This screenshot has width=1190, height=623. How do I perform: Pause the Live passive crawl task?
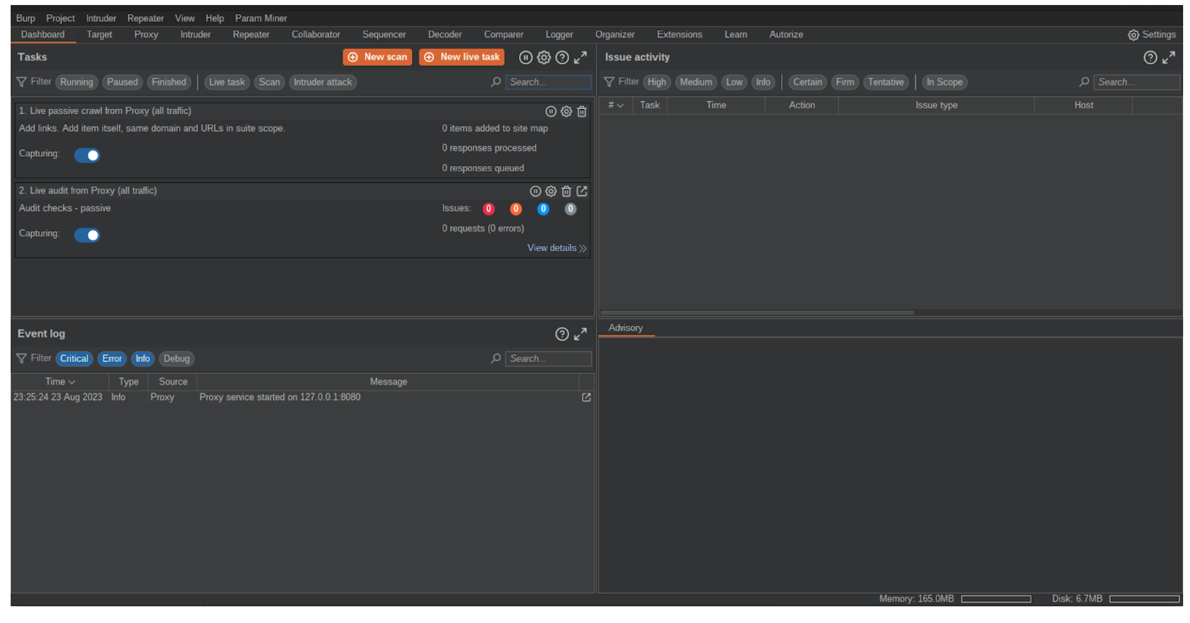pyautogui.click(x=551, y=112)
